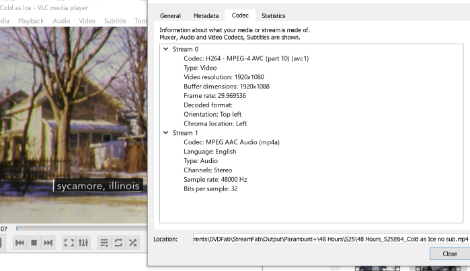Screen dimensions: 470x271
Task: Show the playlist icon
Action: (104, 243)
